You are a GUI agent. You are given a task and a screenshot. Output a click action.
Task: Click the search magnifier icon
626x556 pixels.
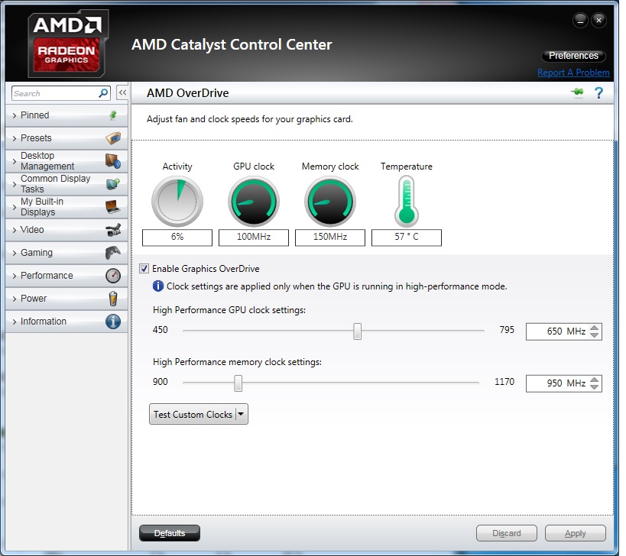[x=103, y=93]
